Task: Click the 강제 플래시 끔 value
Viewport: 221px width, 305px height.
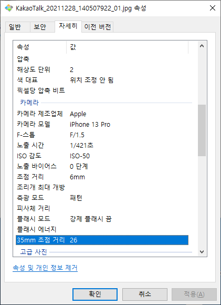Action: 90,219
